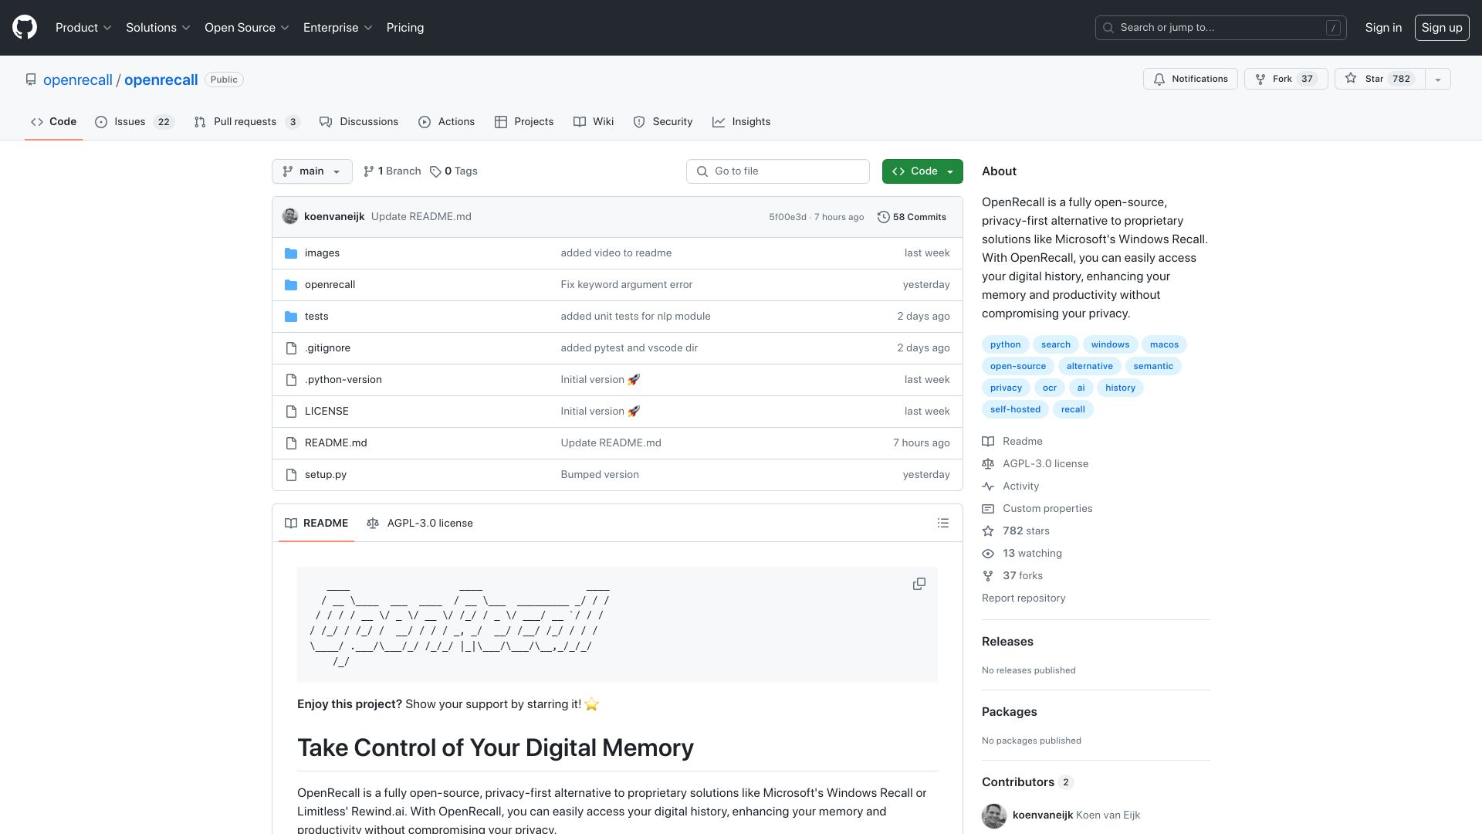The height and width of the screenshot is (834, 1482).
Task: Open the green Code dropdown
Action: tap(922, 171)
